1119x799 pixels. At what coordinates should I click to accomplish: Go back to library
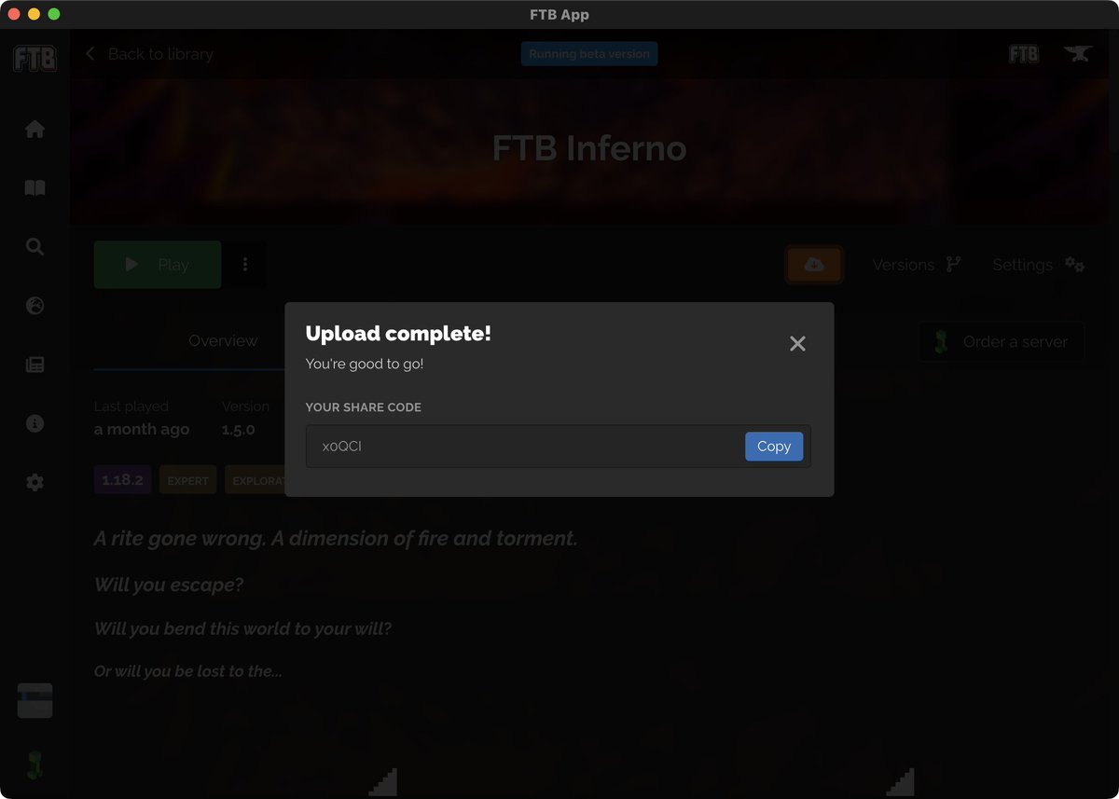point(149,54)
